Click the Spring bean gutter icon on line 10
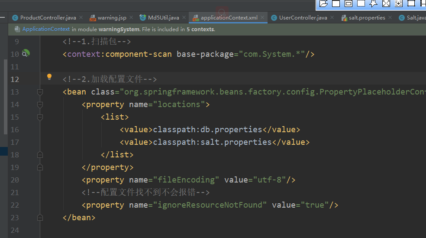Viewport: 426px width, 238px height. (x=26, y=53)
